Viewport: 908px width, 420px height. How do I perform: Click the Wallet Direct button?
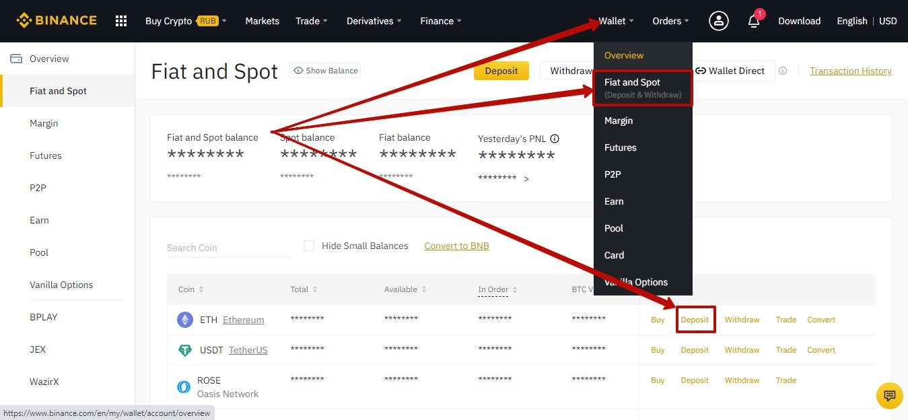pyautogui.click(x=730, y=71)
